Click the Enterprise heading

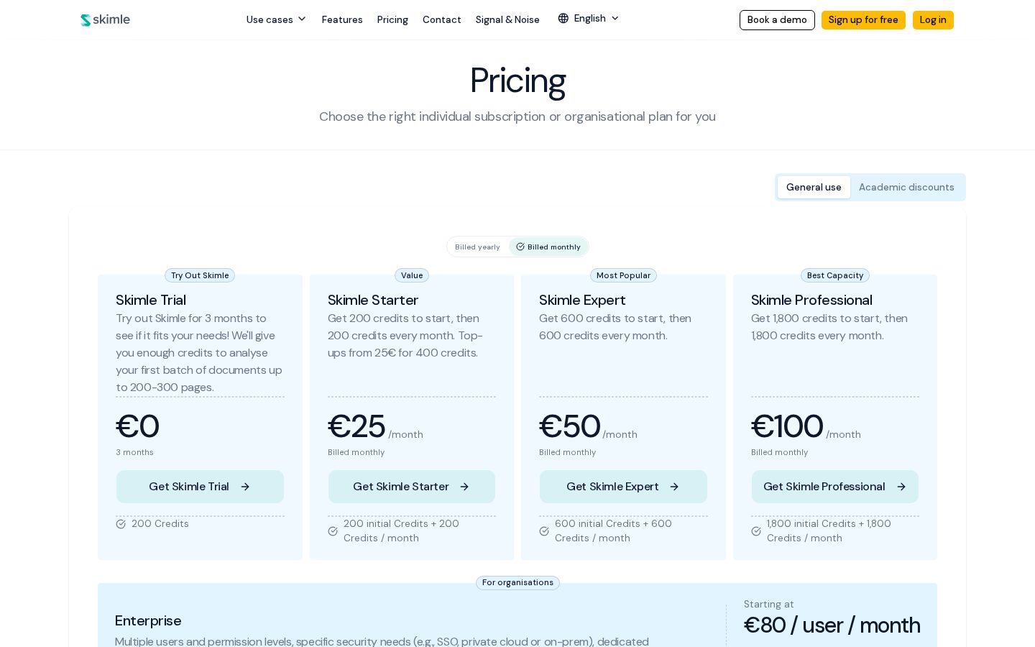point(148,621)
